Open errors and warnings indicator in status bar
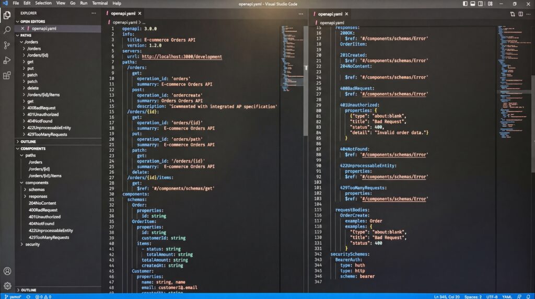535x299 pixels. click(x=43, y=296)
